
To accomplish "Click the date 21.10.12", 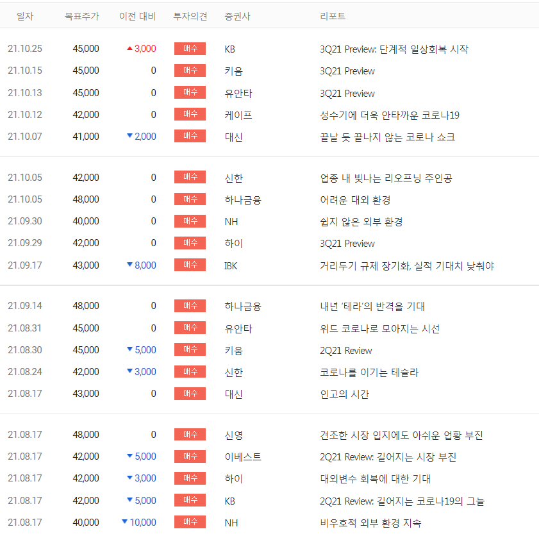I will (x=25, y=115).
